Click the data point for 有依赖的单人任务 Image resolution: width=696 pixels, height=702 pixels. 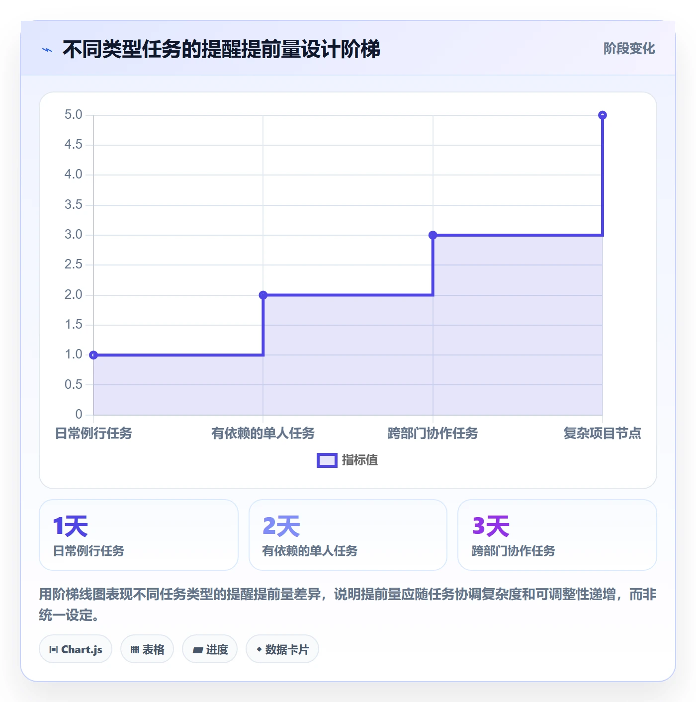(x=263, y=295)
